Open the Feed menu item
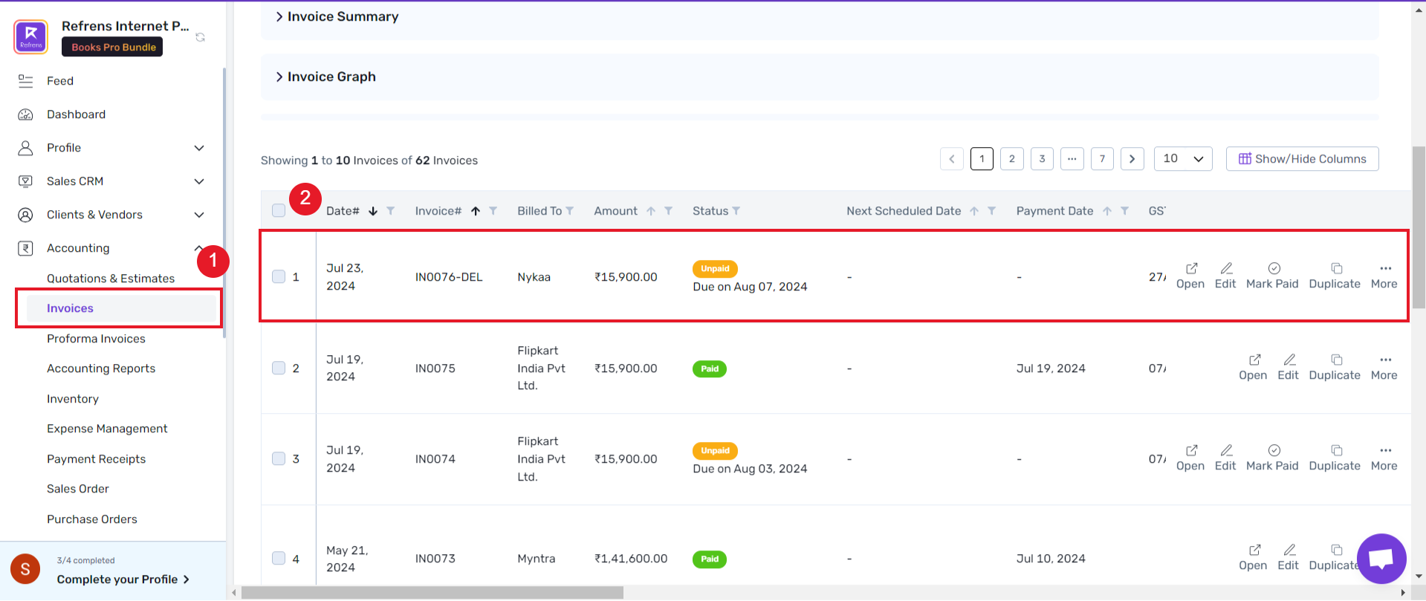 pyautogui.click(x=60, y=81)
